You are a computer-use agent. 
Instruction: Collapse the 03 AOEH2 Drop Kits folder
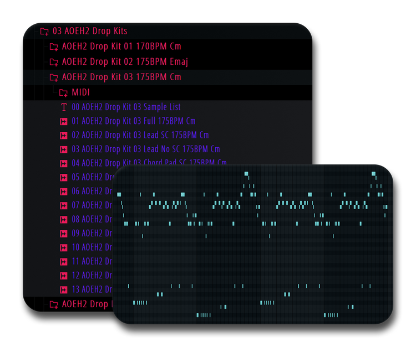pyautogui.click(x=44, y=32)
